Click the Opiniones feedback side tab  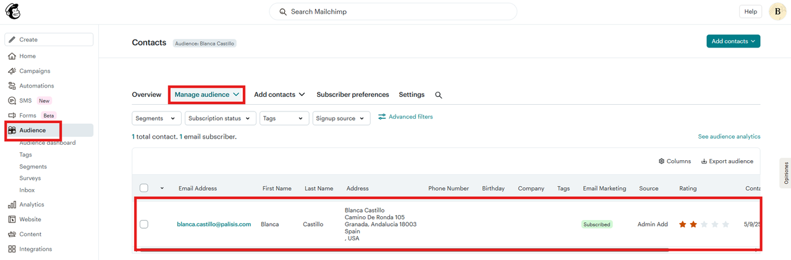(785, 174)
